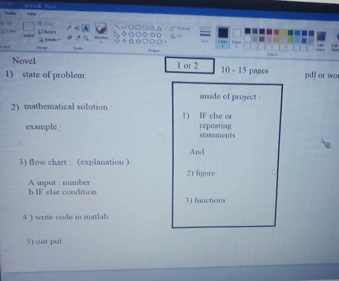Pick the gray swatch beside black
Viewport: 339px width, 281px height.
[x=255, y=31]
